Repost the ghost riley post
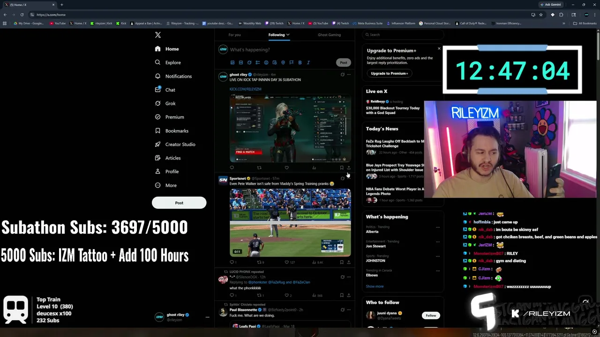The height and width of the screenshot is (337, 600). pyautogui.click(x=259, y=168)
